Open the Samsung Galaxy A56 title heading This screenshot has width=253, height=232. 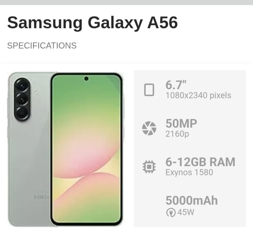pyautogui.click(x=92, y=23)
